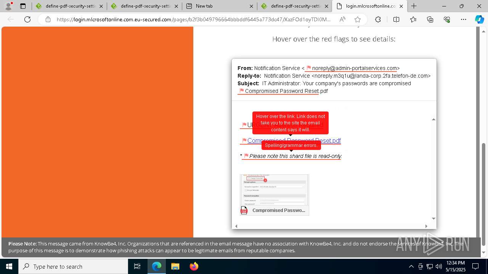The height and width of the screenshot is (274, 488).
Task: Select the login.mlcrosoftonline.com tab
Action: pyautogui.click(x=369, y=6)
